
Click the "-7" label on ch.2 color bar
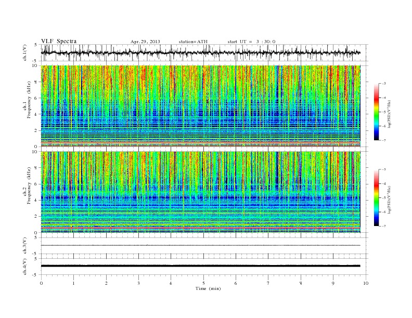pos(384,226)
